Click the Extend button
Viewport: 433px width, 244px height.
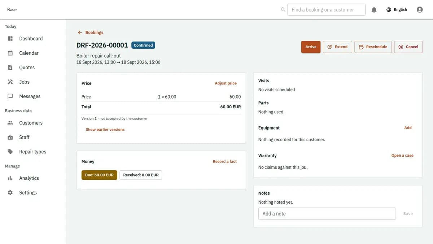tap(337, 47)
